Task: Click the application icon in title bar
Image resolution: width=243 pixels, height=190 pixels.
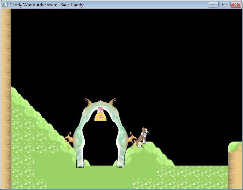Action: [x=5, y=5]
